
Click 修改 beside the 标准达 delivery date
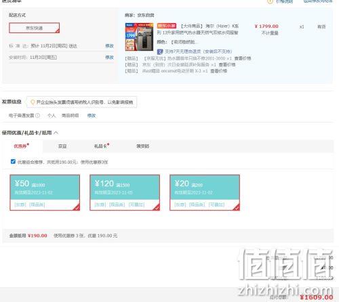[109, 46]
